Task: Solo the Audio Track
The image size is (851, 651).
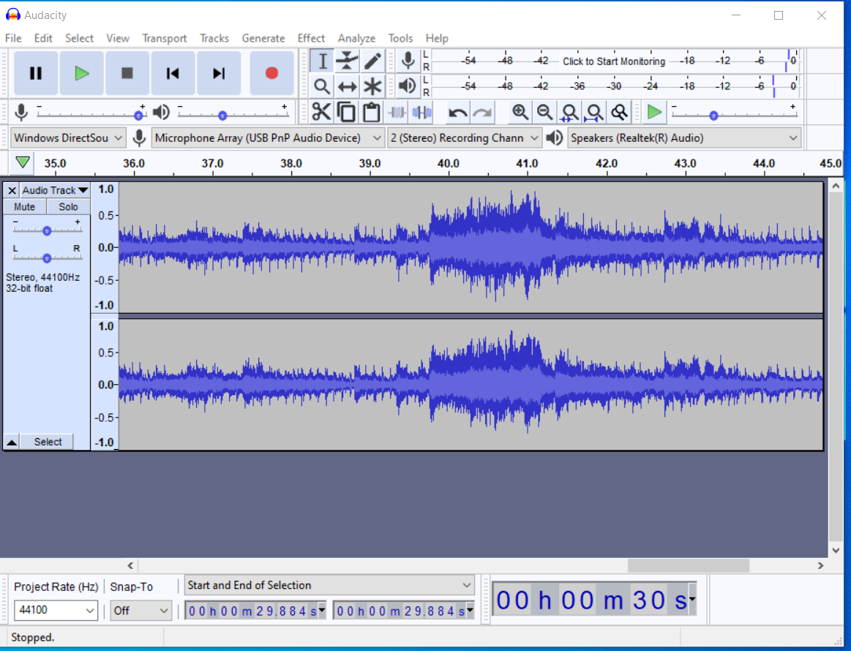Action: [x=68, y=207]
